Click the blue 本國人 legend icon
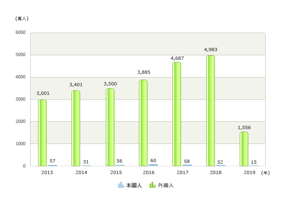Viewport: 281px width, 198px height. (121, 185)
